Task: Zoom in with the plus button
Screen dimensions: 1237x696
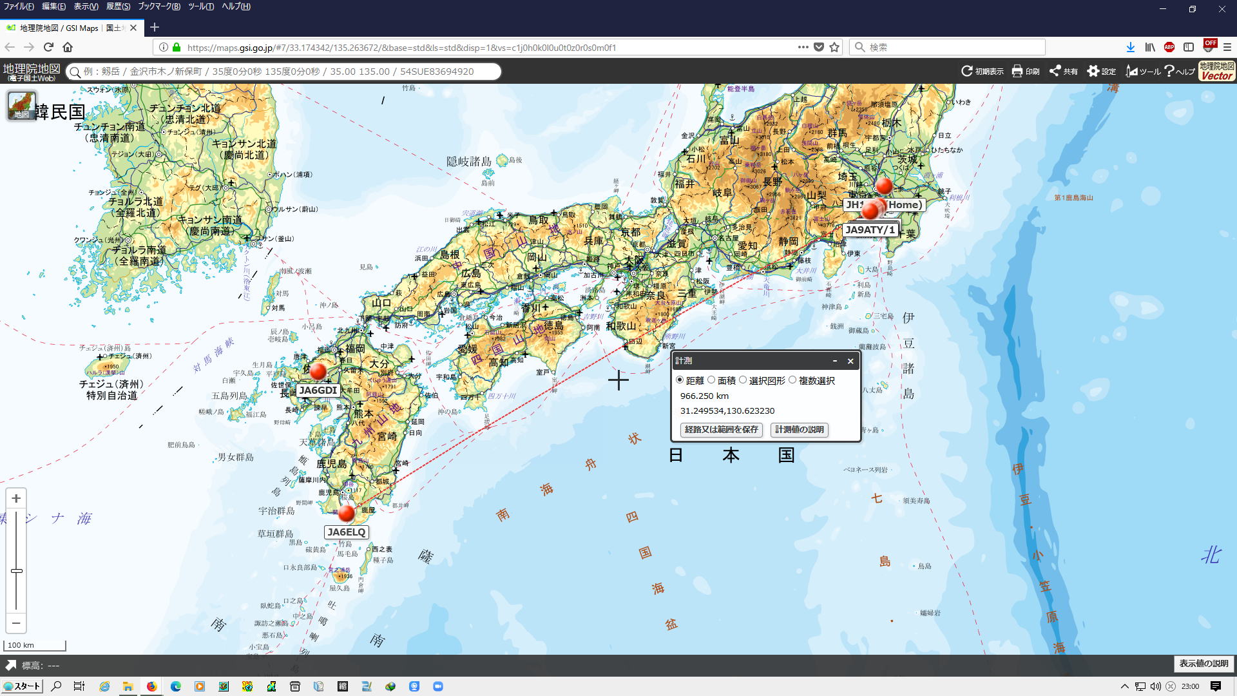Action: click(16, 498)
